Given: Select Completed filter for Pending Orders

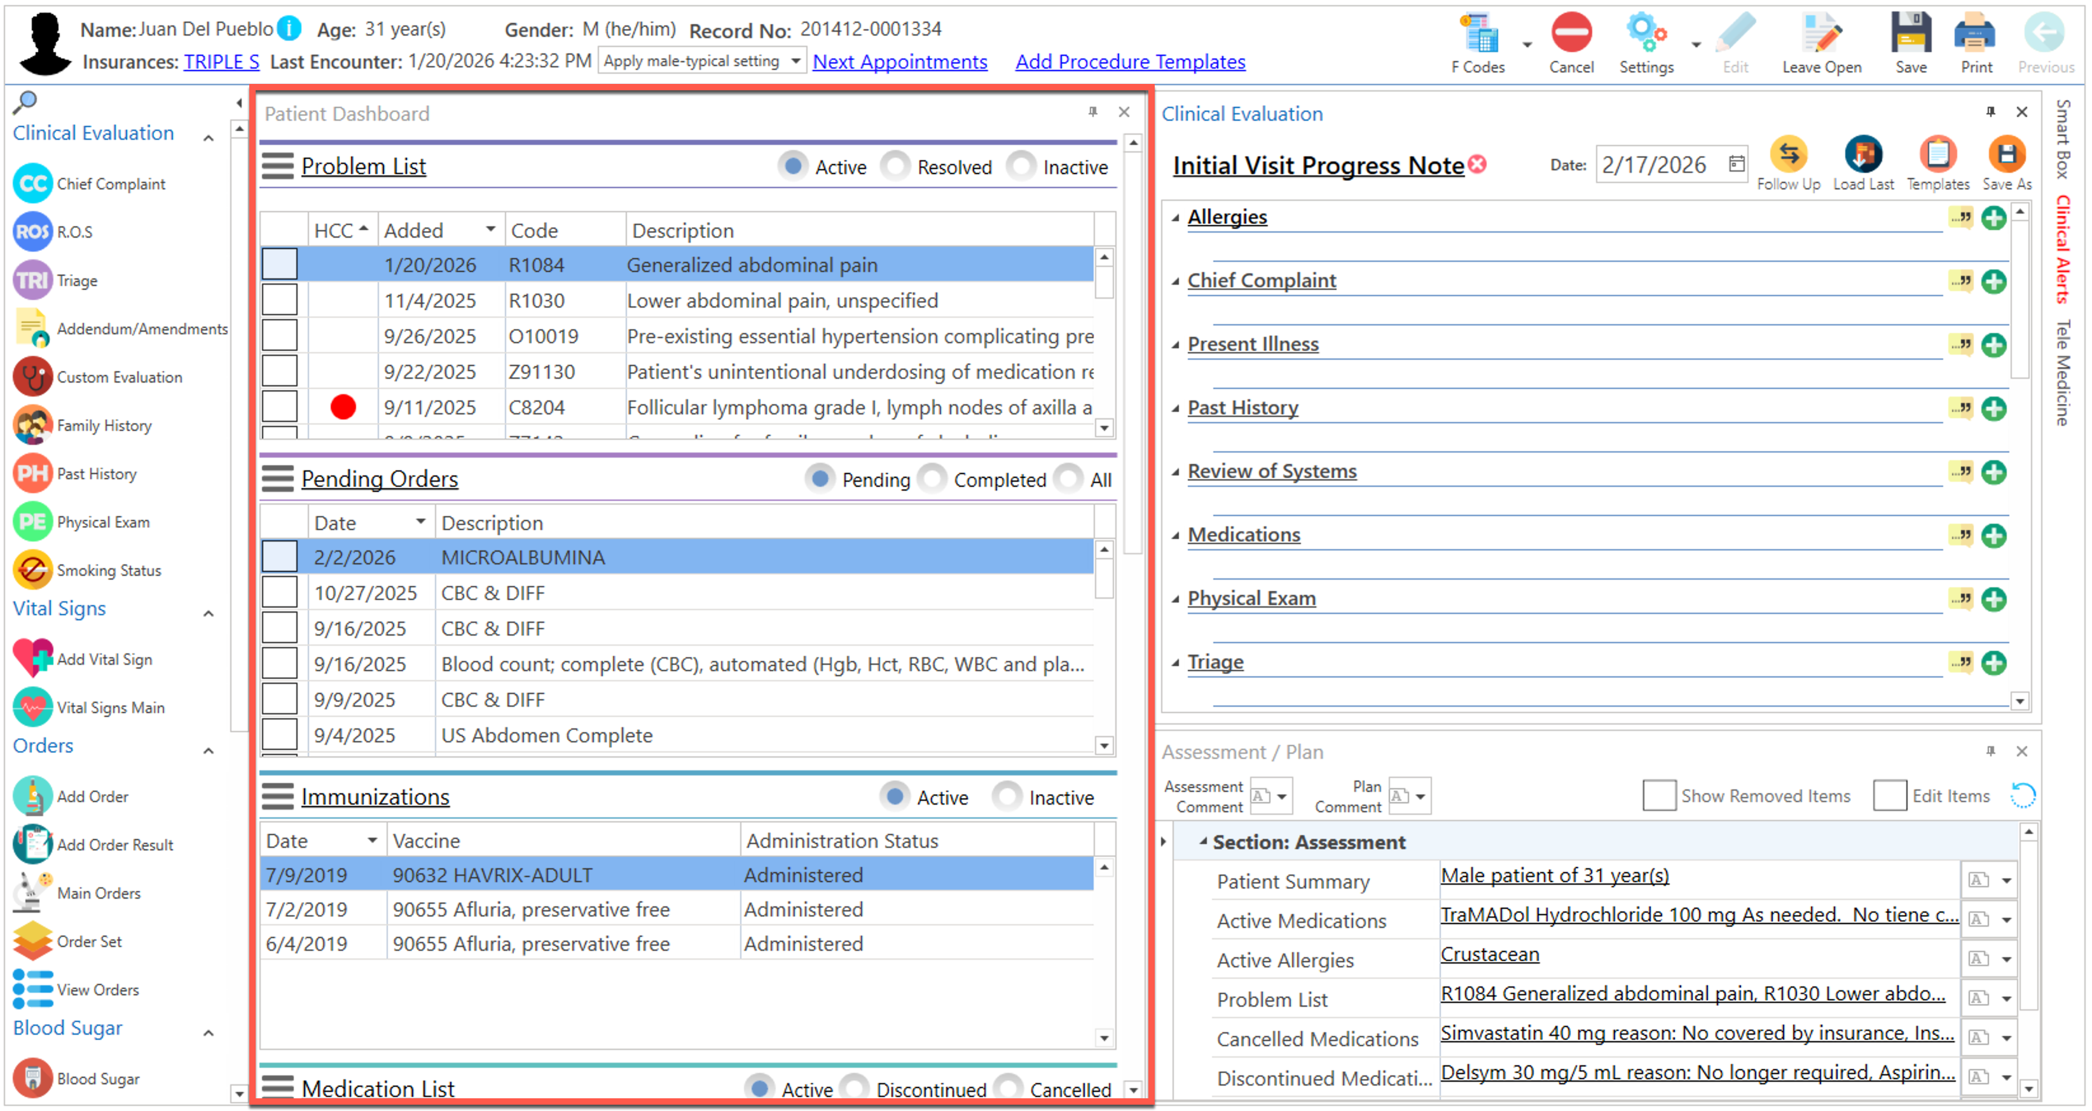Looking at the screenshot, I should click(x=932, y=479).
